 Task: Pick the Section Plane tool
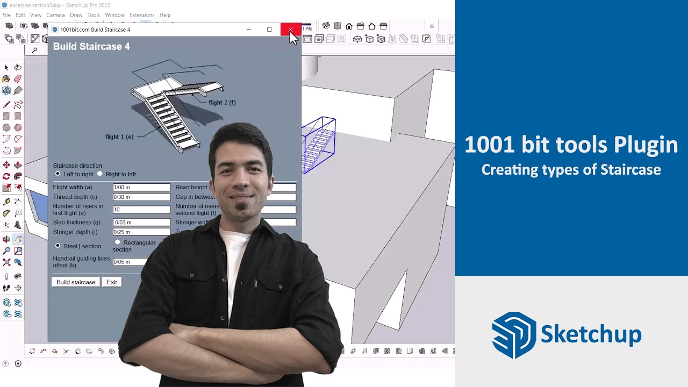tap(18, 288)
